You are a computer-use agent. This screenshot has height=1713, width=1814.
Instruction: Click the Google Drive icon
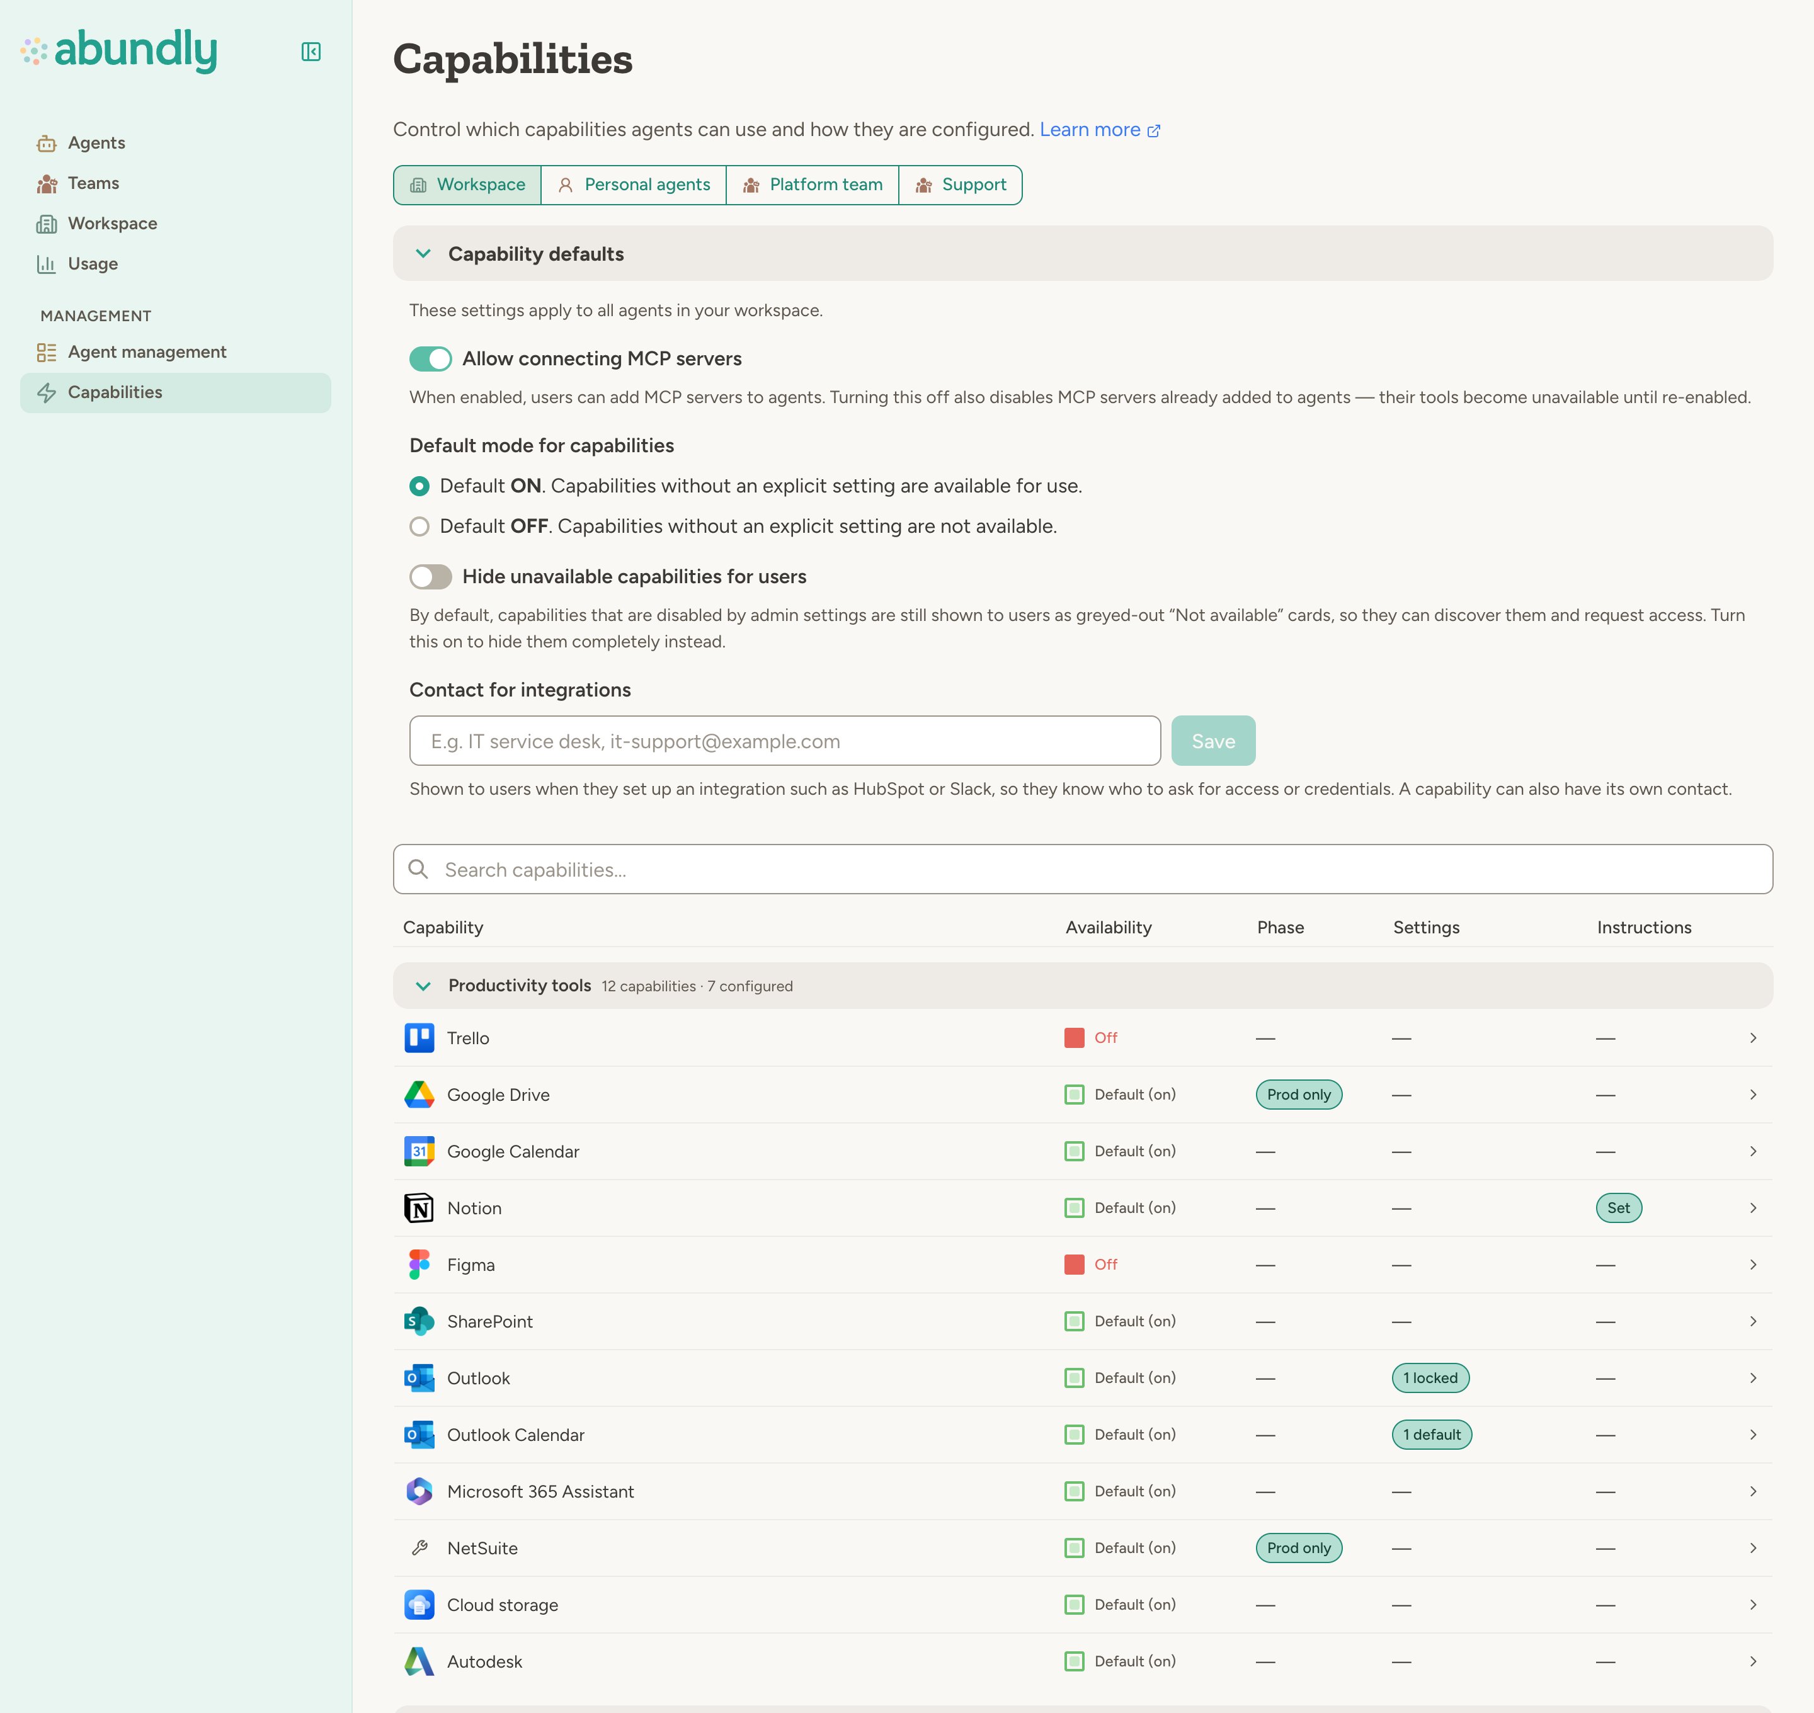419,1095
